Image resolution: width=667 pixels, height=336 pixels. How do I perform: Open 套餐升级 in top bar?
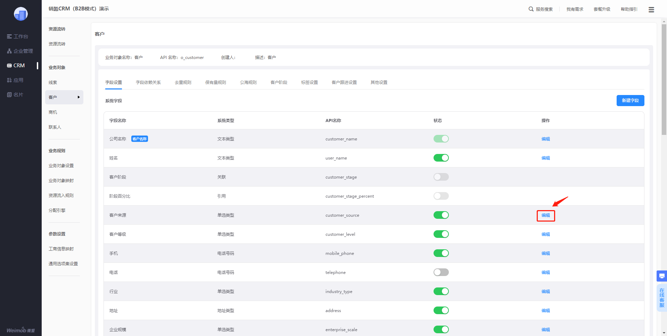[602, 9]
